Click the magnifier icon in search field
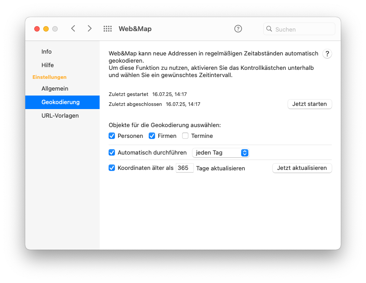 point(269,29)
